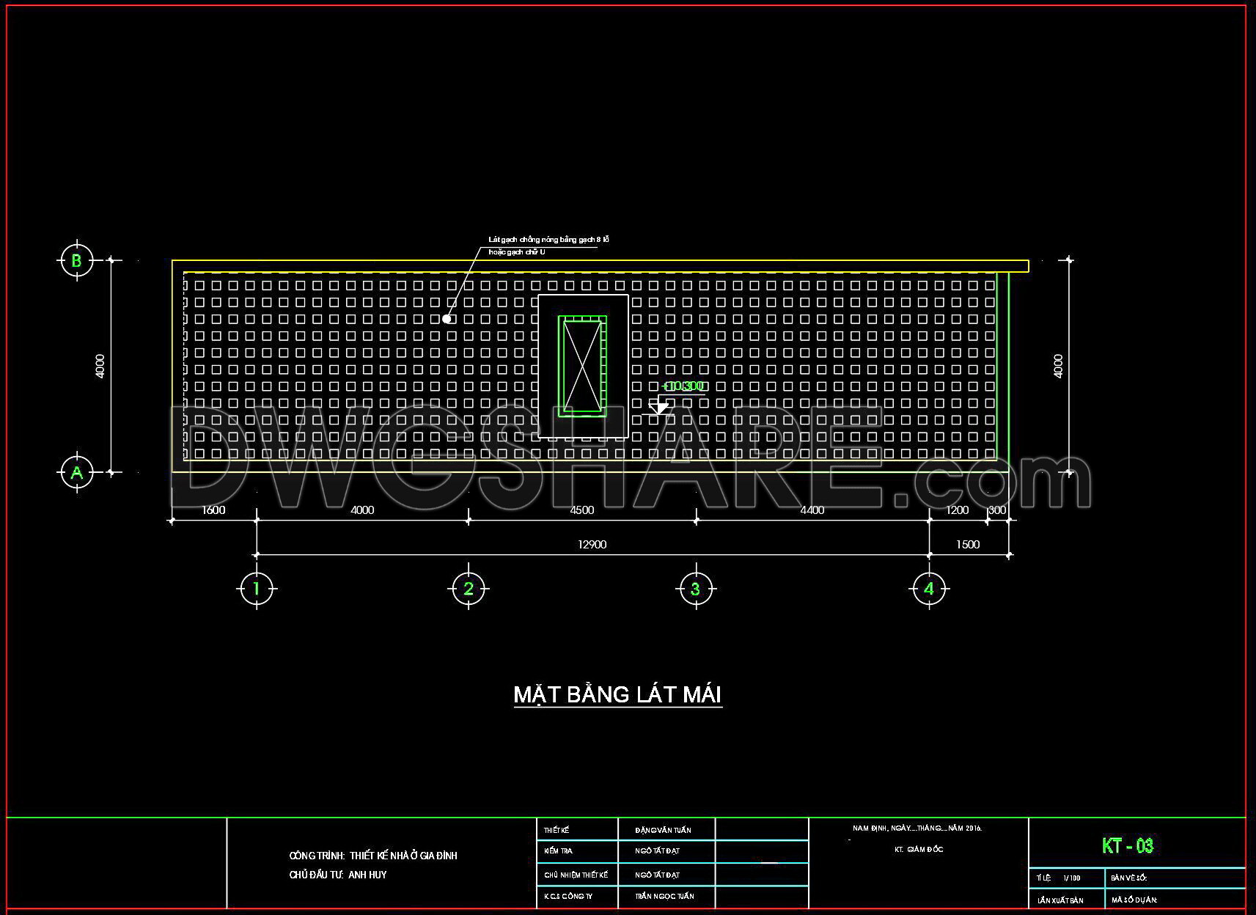
Task: Select the CÔNG TRÌNH project name text
Action: point(373,856)
